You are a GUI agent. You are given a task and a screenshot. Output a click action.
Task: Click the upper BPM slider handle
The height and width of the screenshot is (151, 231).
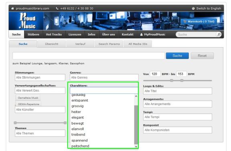point(182,80)
